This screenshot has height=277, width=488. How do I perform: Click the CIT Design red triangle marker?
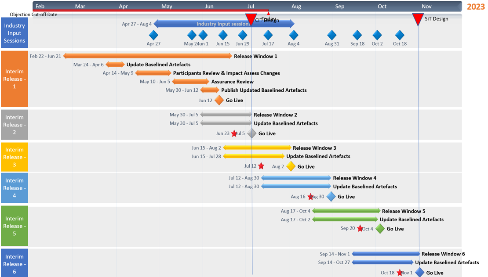[251, 19]
